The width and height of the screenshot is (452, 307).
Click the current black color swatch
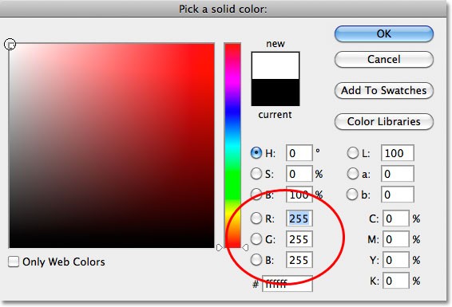(276, 92)
